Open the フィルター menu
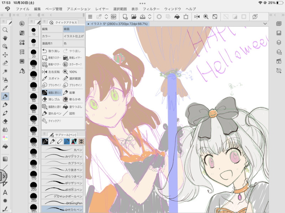The image size is (285, 213). click(151, 9)
